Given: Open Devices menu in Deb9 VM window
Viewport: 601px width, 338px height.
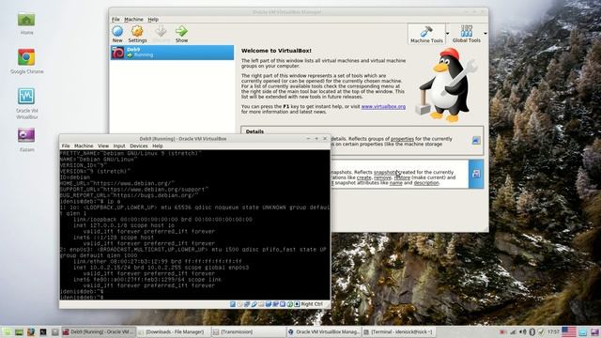Looking at the screenshot, I should pyautogui.click(x=139, y=146).
